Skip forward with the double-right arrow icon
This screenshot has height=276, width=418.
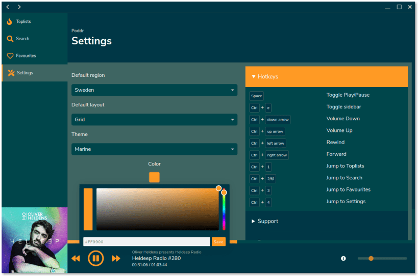116,259
